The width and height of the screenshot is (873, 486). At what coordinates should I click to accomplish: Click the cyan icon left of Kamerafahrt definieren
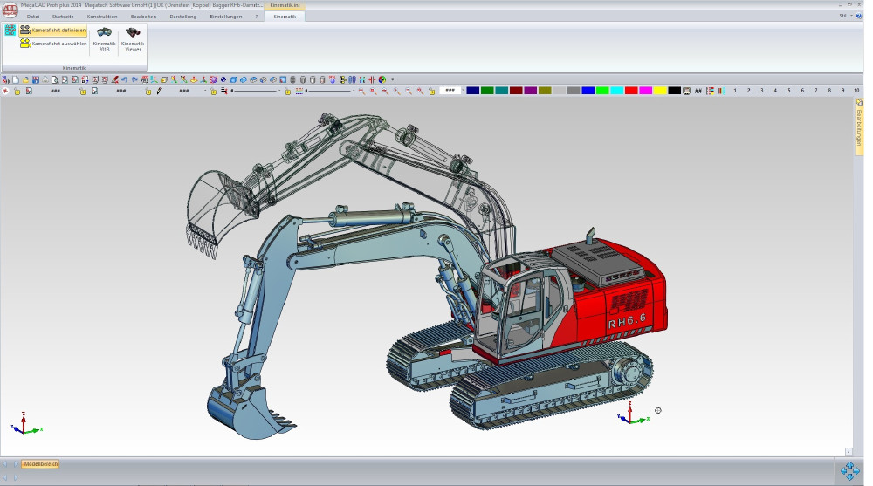[x=10, y=30]
